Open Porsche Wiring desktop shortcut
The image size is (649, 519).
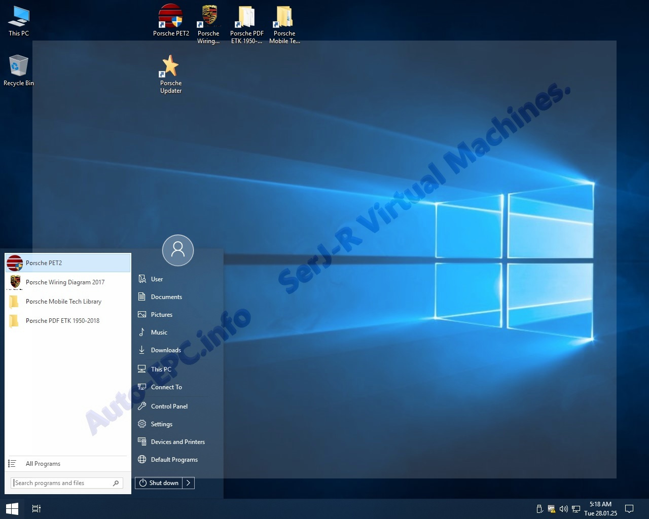coord(208,18)
